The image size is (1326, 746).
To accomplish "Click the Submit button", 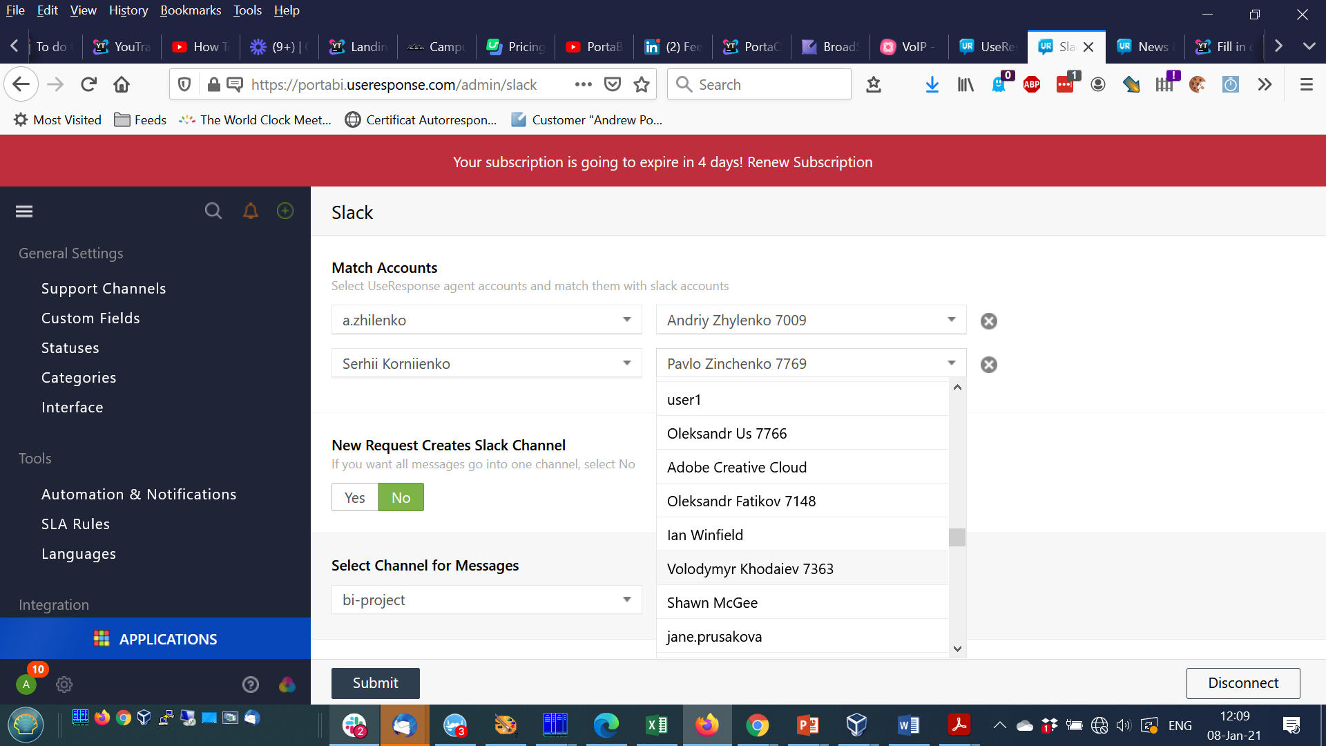I will [375, 682].
